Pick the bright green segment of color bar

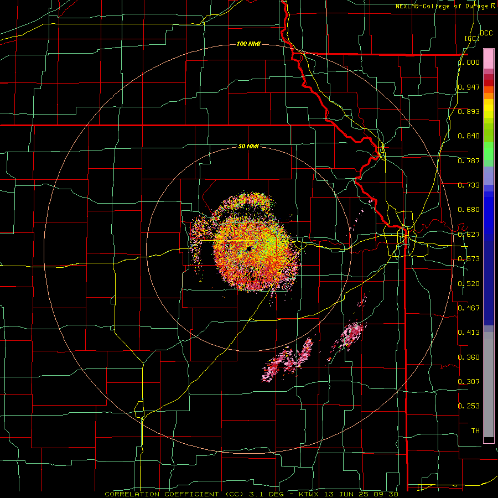click(x=489, y=151)
